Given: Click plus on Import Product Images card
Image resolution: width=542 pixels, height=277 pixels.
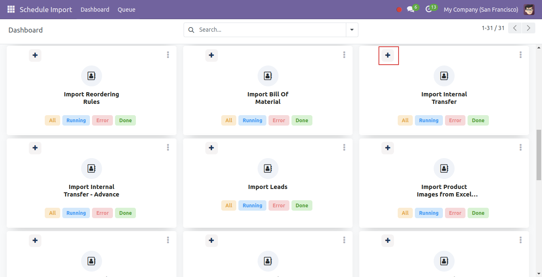Looking at the screenshot, I should (388, 148).
